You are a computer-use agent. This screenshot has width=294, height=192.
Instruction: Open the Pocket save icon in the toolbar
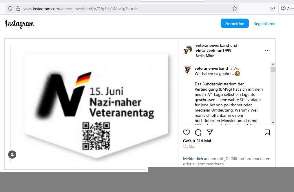273,8
